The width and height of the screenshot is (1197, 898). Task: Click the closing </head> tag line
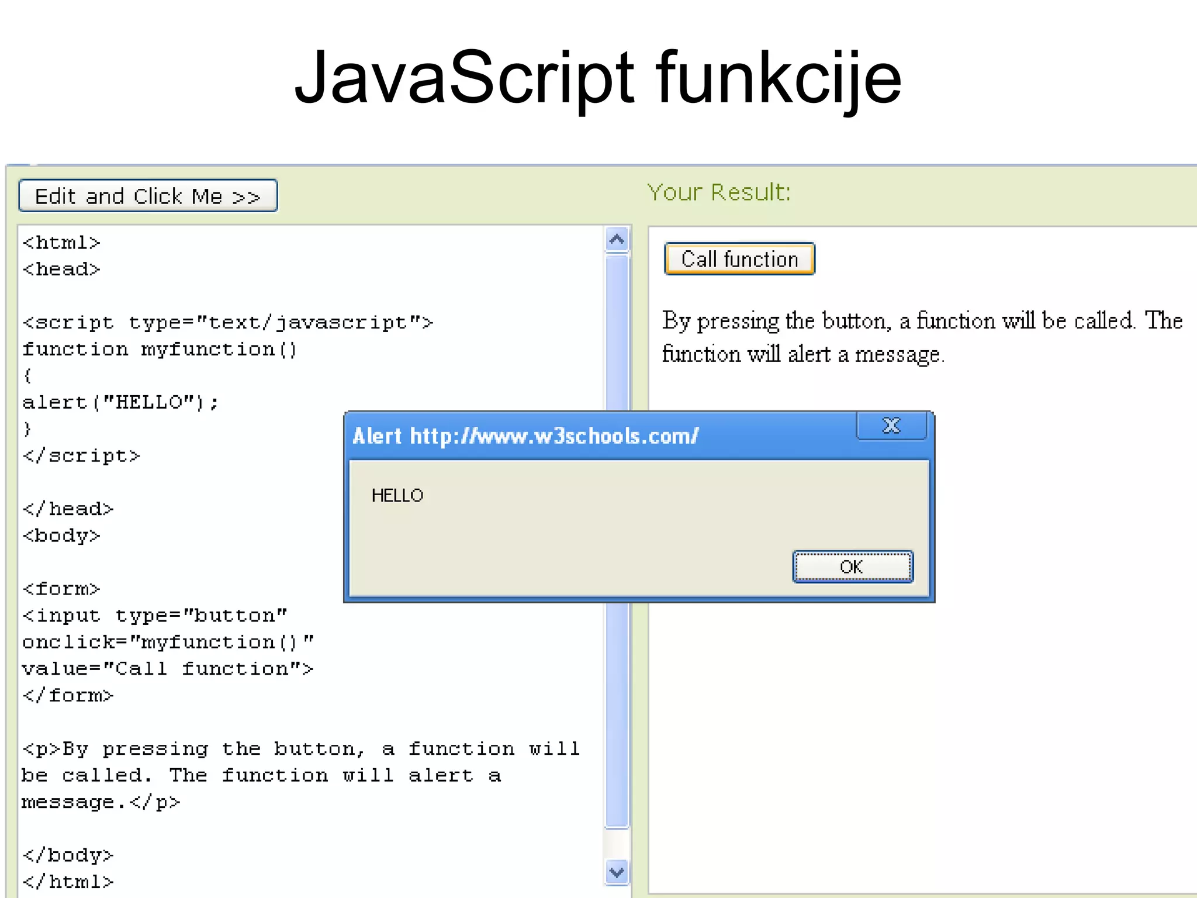click(x=68, y=509)
